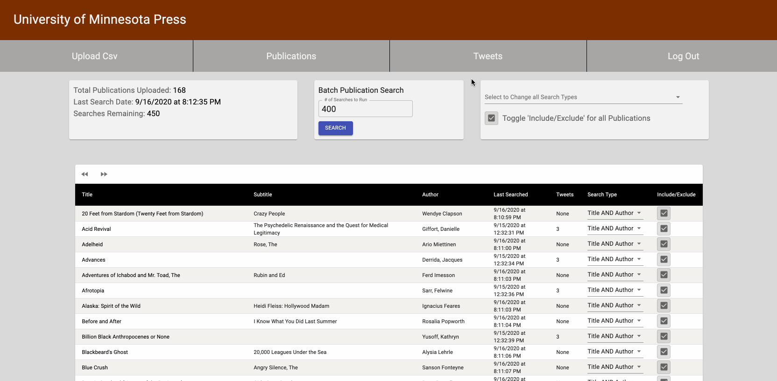The width and height of the screenshot is (777, 381).
Task: Select the 'Blackbeard's Ghost' title cell
Action: click(x=105, y=352)
